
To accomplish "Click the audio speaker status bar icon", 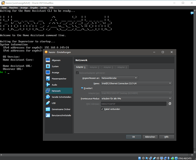I will coord(147,158).
